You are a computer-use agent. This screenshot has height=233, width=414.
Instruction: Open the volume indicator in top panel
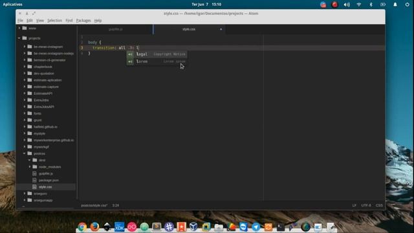pos(347,5)
